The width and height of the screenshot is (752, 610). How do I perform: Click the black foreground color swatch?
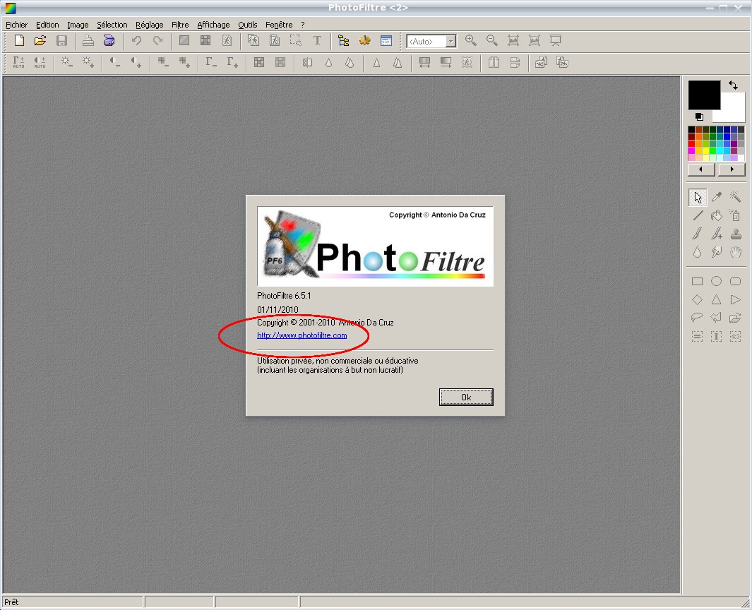point(704,95)
